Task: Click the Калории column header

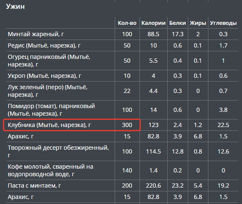Action: (153, 23)
